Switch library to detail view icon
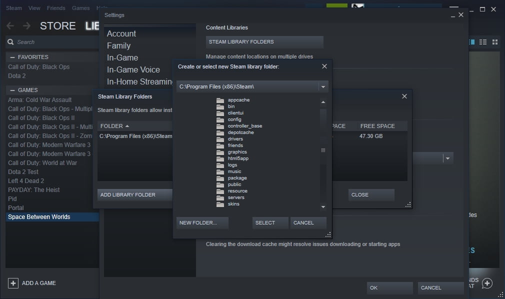The width and height of the screenshot is (505, 299). [x=471, y=42]
